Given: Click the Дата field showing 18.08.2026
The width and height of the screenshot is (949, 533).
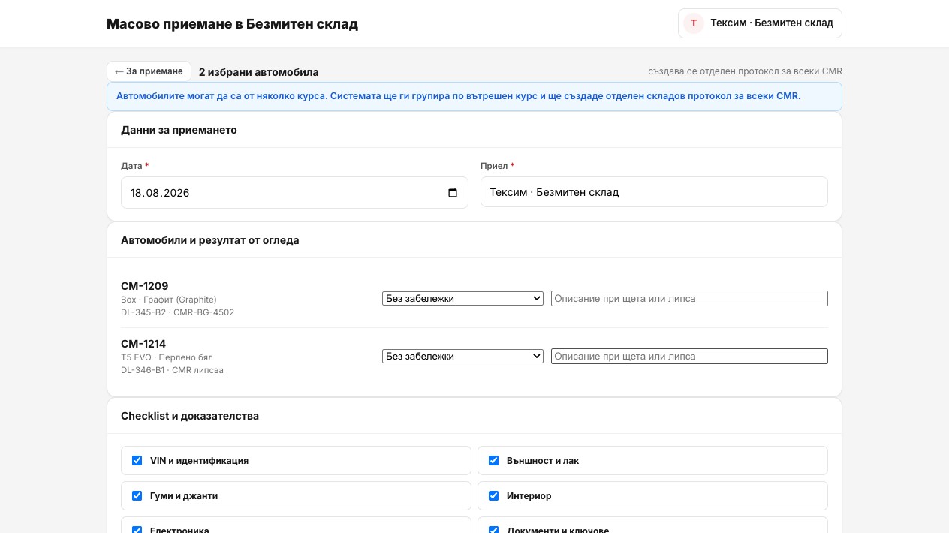Looking at the screenshot, I should point(294,192).
